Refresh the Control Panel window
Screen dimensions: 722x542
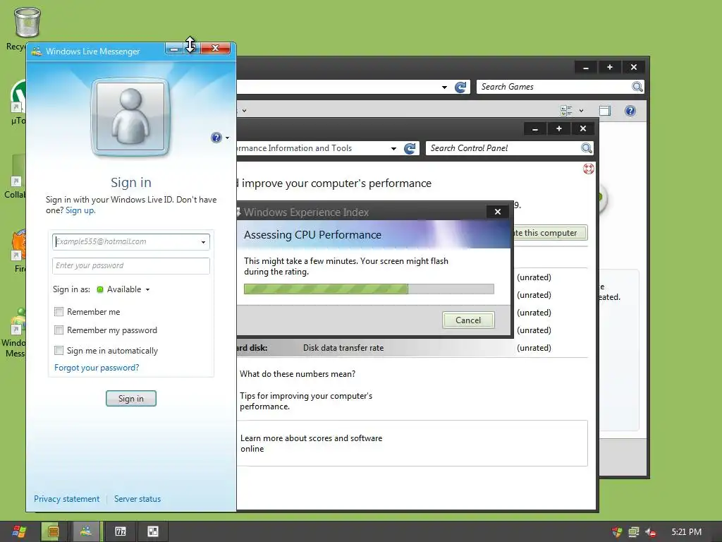410,148
